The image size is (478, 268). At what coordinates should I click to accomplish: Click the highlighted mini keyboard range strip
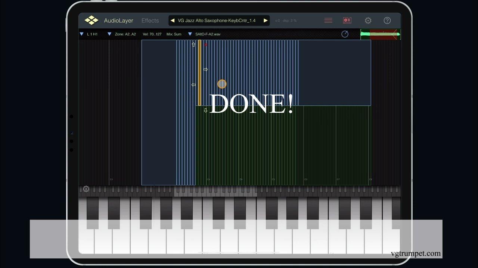click(215, 191)
